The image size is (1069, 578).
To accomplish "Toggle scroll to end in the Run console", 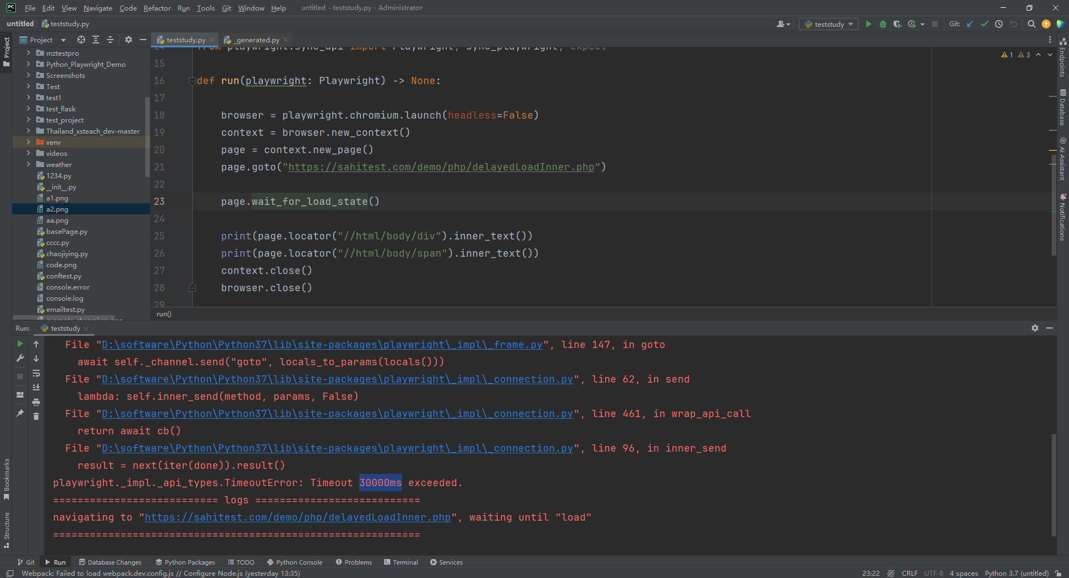I will (36, 388).
